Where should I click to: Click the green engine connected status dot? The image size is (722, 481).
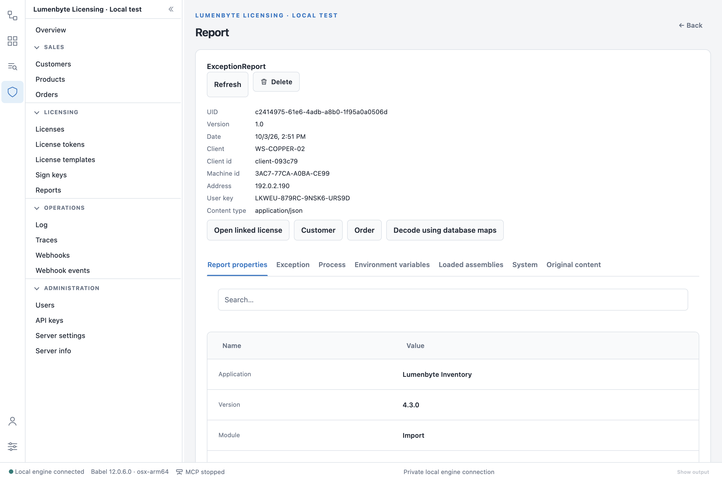pos(11,472)
